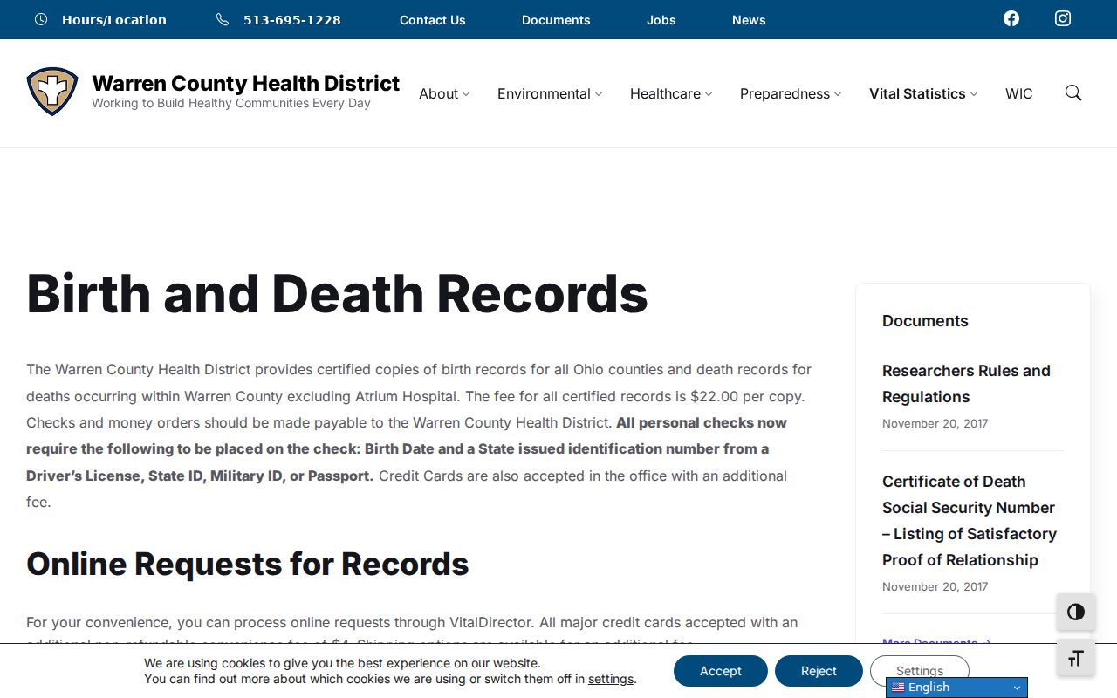Image resolution: width=1117 pixels, height=698 pixels.
Task: Open Hours/Location in top bar
Action: pyautogui.click(x=114, y=20)
